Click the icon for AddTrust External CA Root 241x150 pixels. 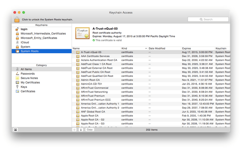pos(78,68)
